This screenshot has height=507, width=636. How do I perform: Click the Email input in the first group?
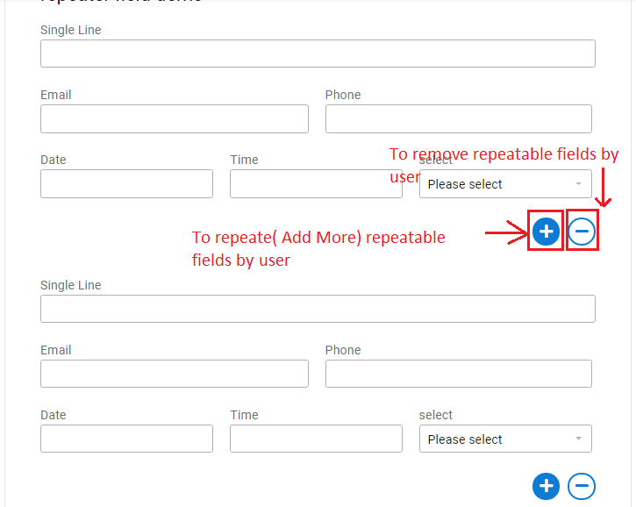(x=174, y=119)
